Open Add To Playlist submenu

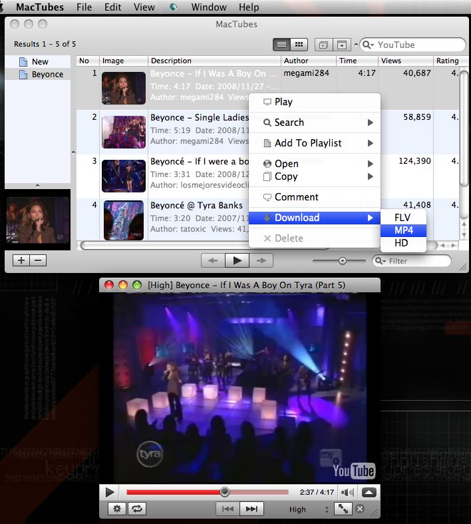tap(315, 143)
